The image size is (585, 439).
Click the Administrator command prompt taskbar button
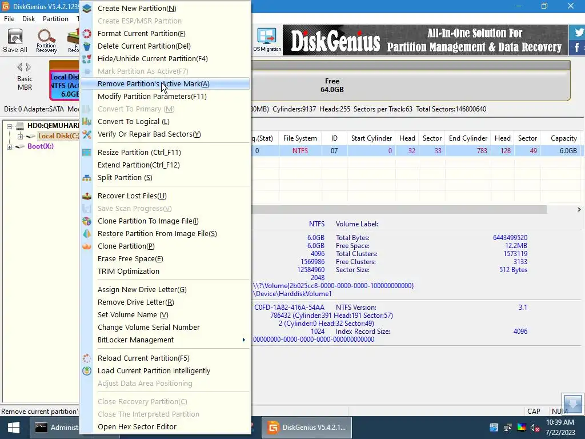54,428
